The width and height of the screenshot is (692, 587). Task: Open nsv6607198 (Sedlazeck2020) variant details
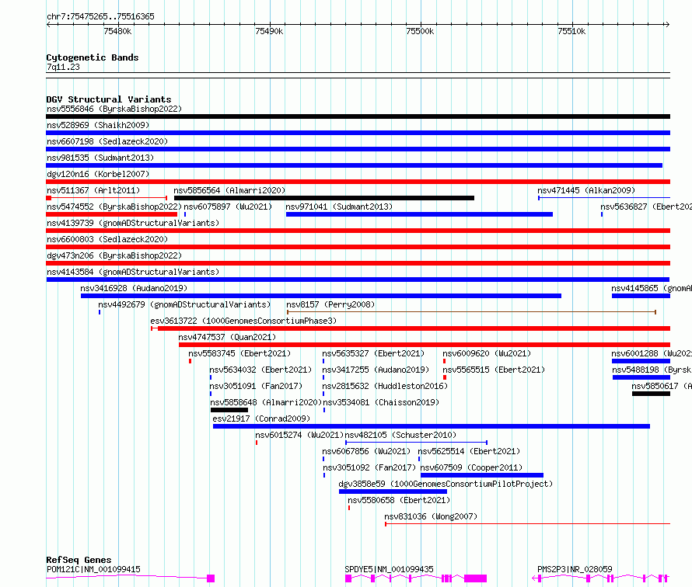click(x=107, y=141)
